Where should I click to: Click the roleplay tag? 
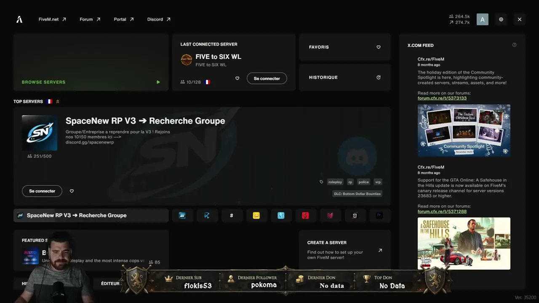(335, 182)
